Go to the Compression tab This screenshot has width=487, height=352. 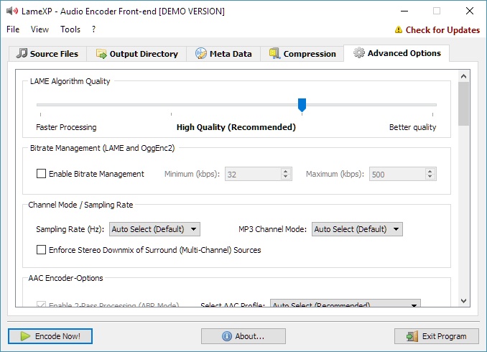pos(302,54)
